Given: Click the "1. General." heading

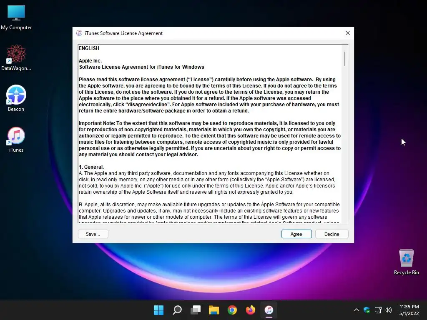Looking at the screenshot, I should point(91,167).
